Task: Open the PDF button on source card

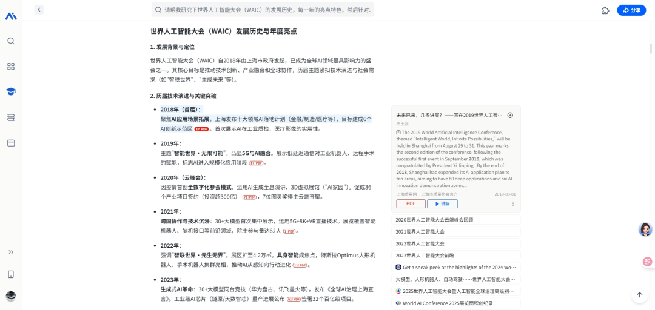Action: (411, 203)
